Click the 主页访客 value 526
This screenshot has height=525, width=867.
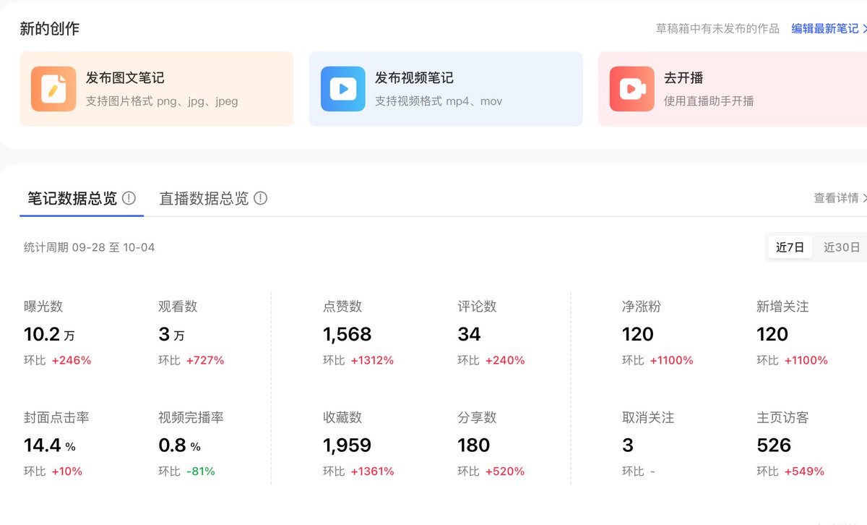(774, 445)
